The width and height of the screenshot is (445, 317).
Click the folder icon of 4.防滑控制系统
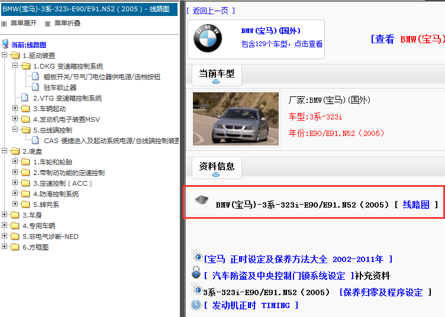tap(26, 193)
